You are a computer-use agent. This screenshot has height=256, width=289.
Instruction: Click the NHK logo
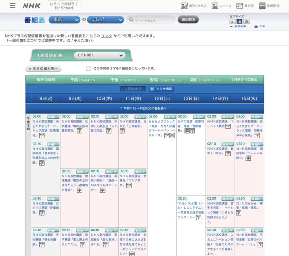click(31, 6)
